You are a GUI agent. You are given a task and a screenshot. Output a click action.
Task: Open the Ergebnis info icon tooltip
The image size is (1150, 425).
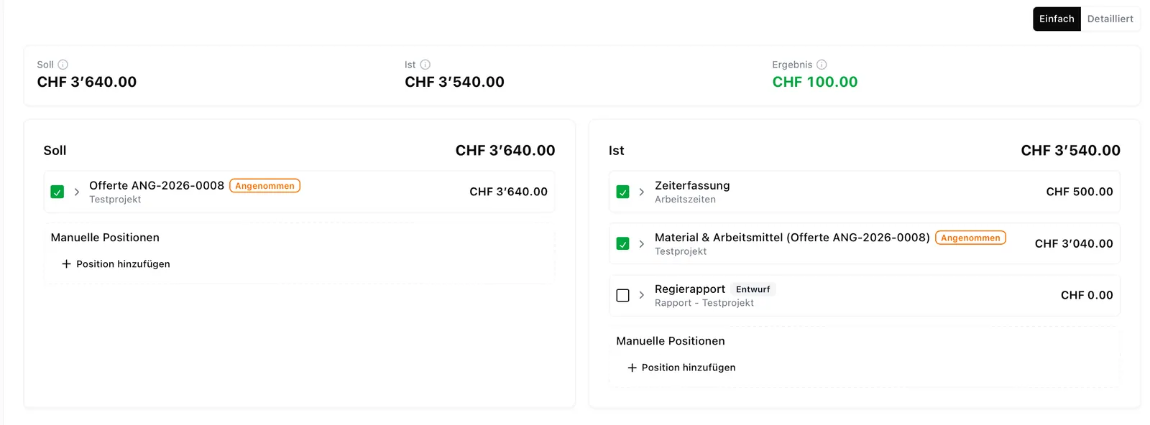coord(822,65)
